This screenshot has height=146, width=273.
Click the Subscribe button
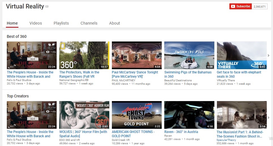240,6
